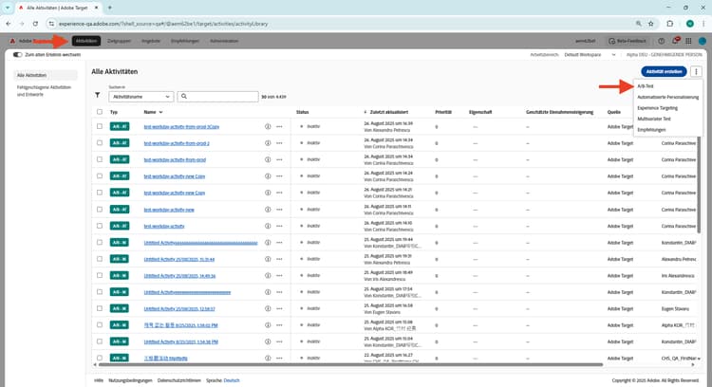Select 'Alle Aktivitäten' in left sidebar
The height and width of the screenshot is (387, 712).
click(46, 75)
